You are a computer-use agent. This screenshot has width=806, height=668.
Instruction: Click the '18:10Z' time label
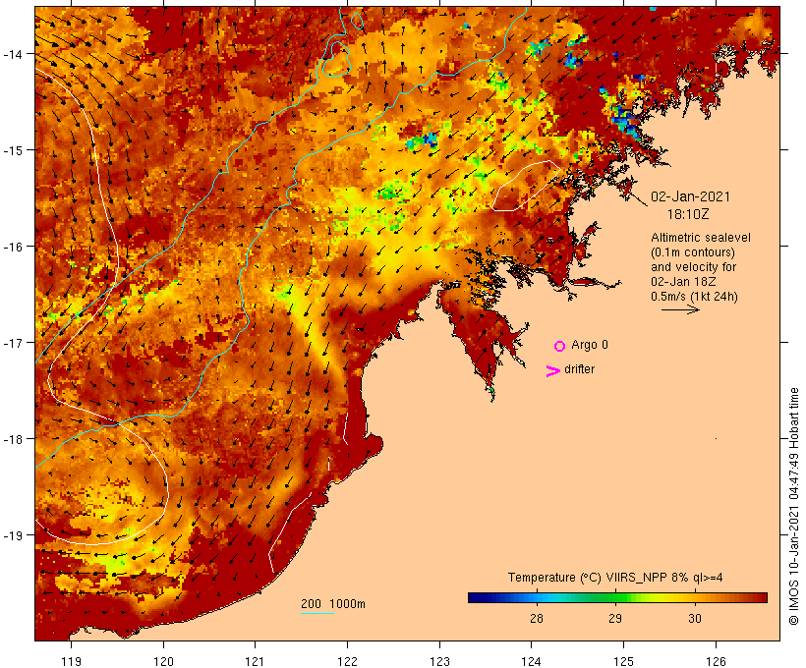688,214
